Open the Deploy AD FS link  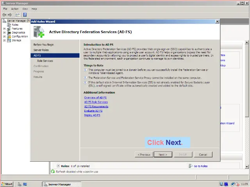click(92, 115)
